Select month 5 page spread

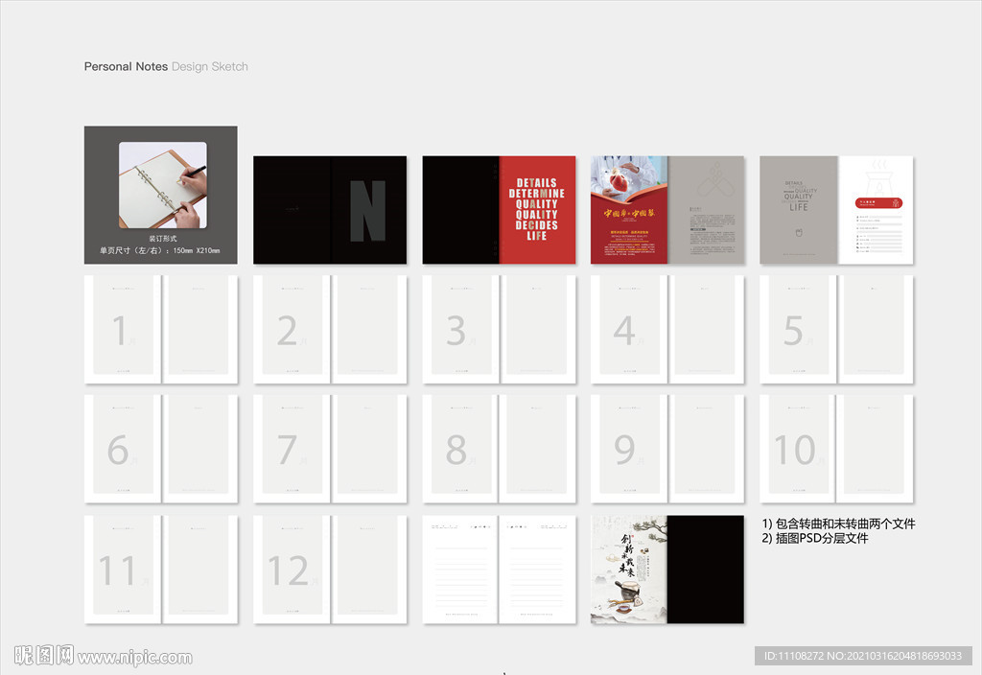836,330
